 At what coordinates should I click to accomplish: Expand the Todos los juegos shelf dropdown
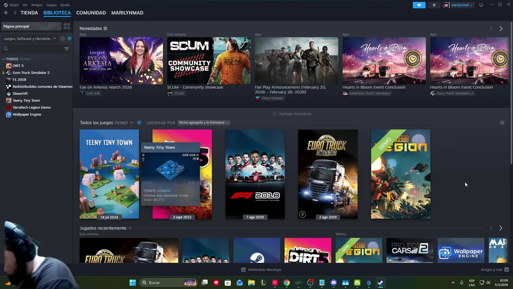tap(131, 122)
